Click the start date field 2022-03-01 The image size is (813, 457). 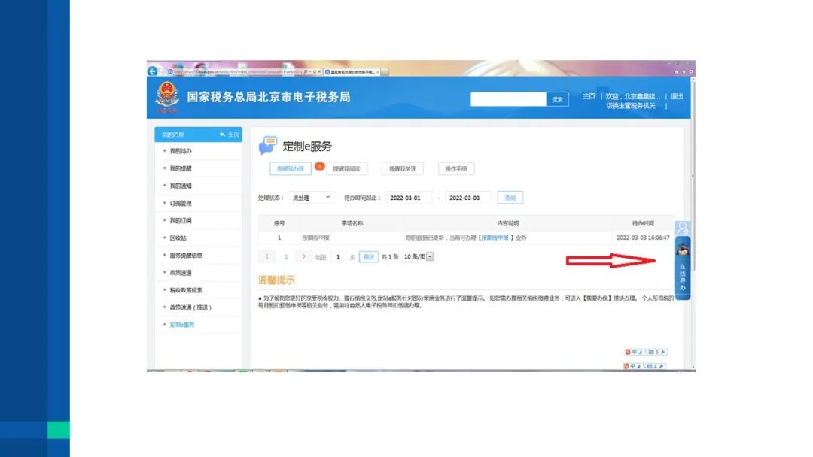point(409,198)
